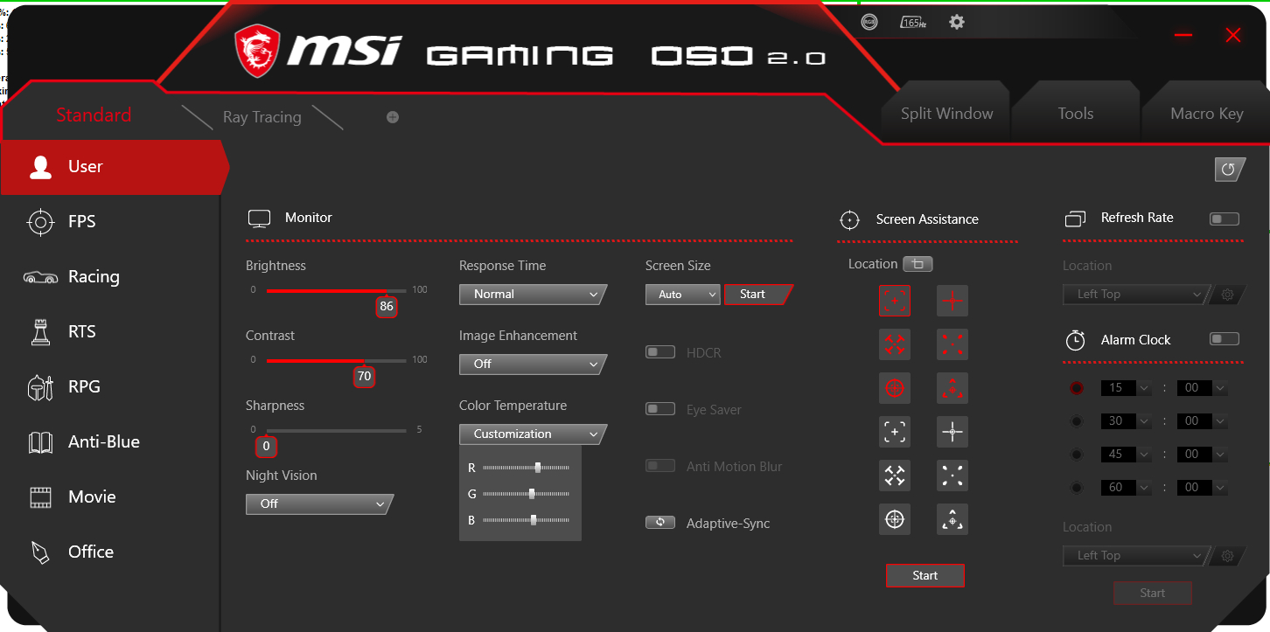Enable the Refresh Rate switch
Viewport: 1270px width, 632px height.
coord(1225,219)
